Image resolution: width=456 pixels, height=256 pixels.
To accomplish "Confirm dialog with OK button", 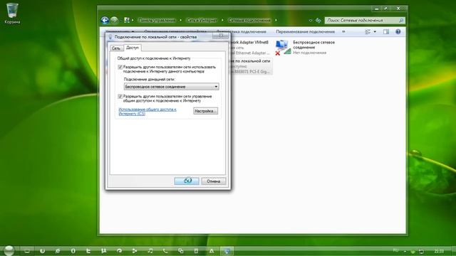I will 187,181.
